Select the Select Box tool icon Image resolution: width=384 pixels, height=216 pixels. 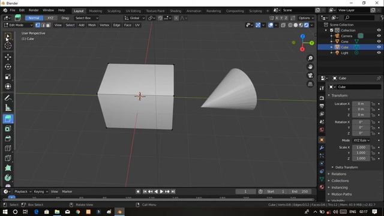tap(8, 37)
